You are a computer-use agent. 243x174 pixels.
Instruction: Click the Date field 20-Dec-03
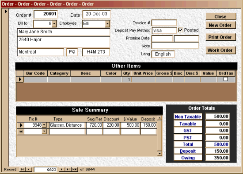click(96, 14)
